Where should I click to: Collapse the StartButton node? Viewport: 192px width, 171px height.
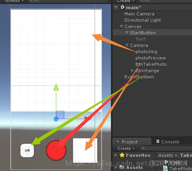[127, 33]
